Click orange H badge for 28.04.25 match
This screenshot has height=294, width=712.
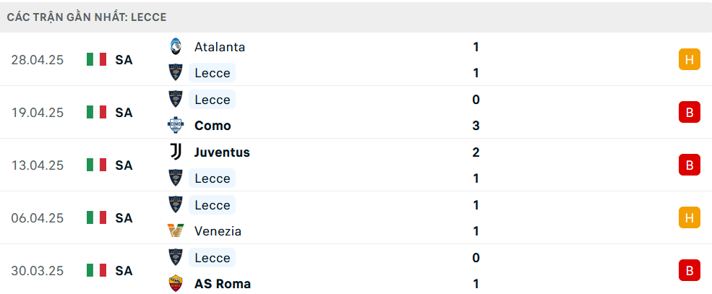(x=690, y=59)
